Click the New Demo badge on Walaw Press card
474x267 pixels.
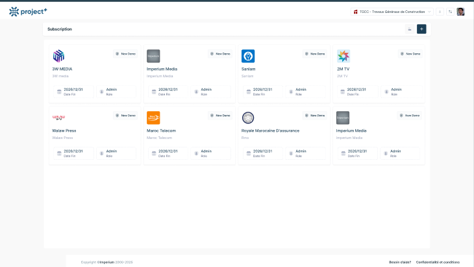125,116
